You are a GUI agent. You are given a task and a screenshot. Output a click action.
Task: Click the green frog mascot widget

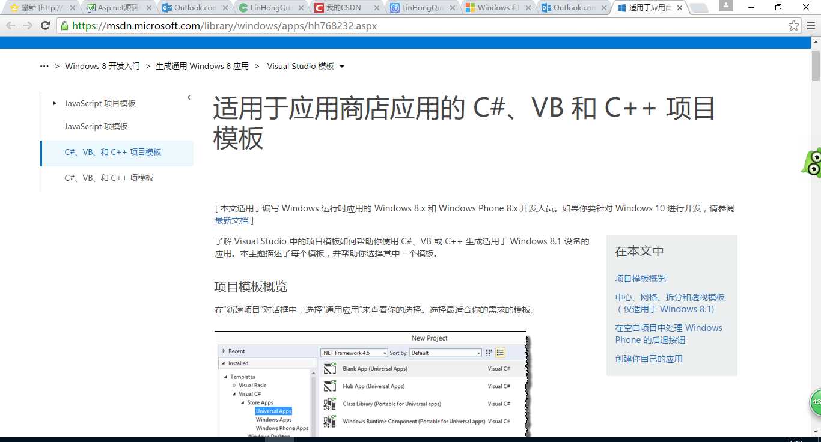click(x=812, y=163)
